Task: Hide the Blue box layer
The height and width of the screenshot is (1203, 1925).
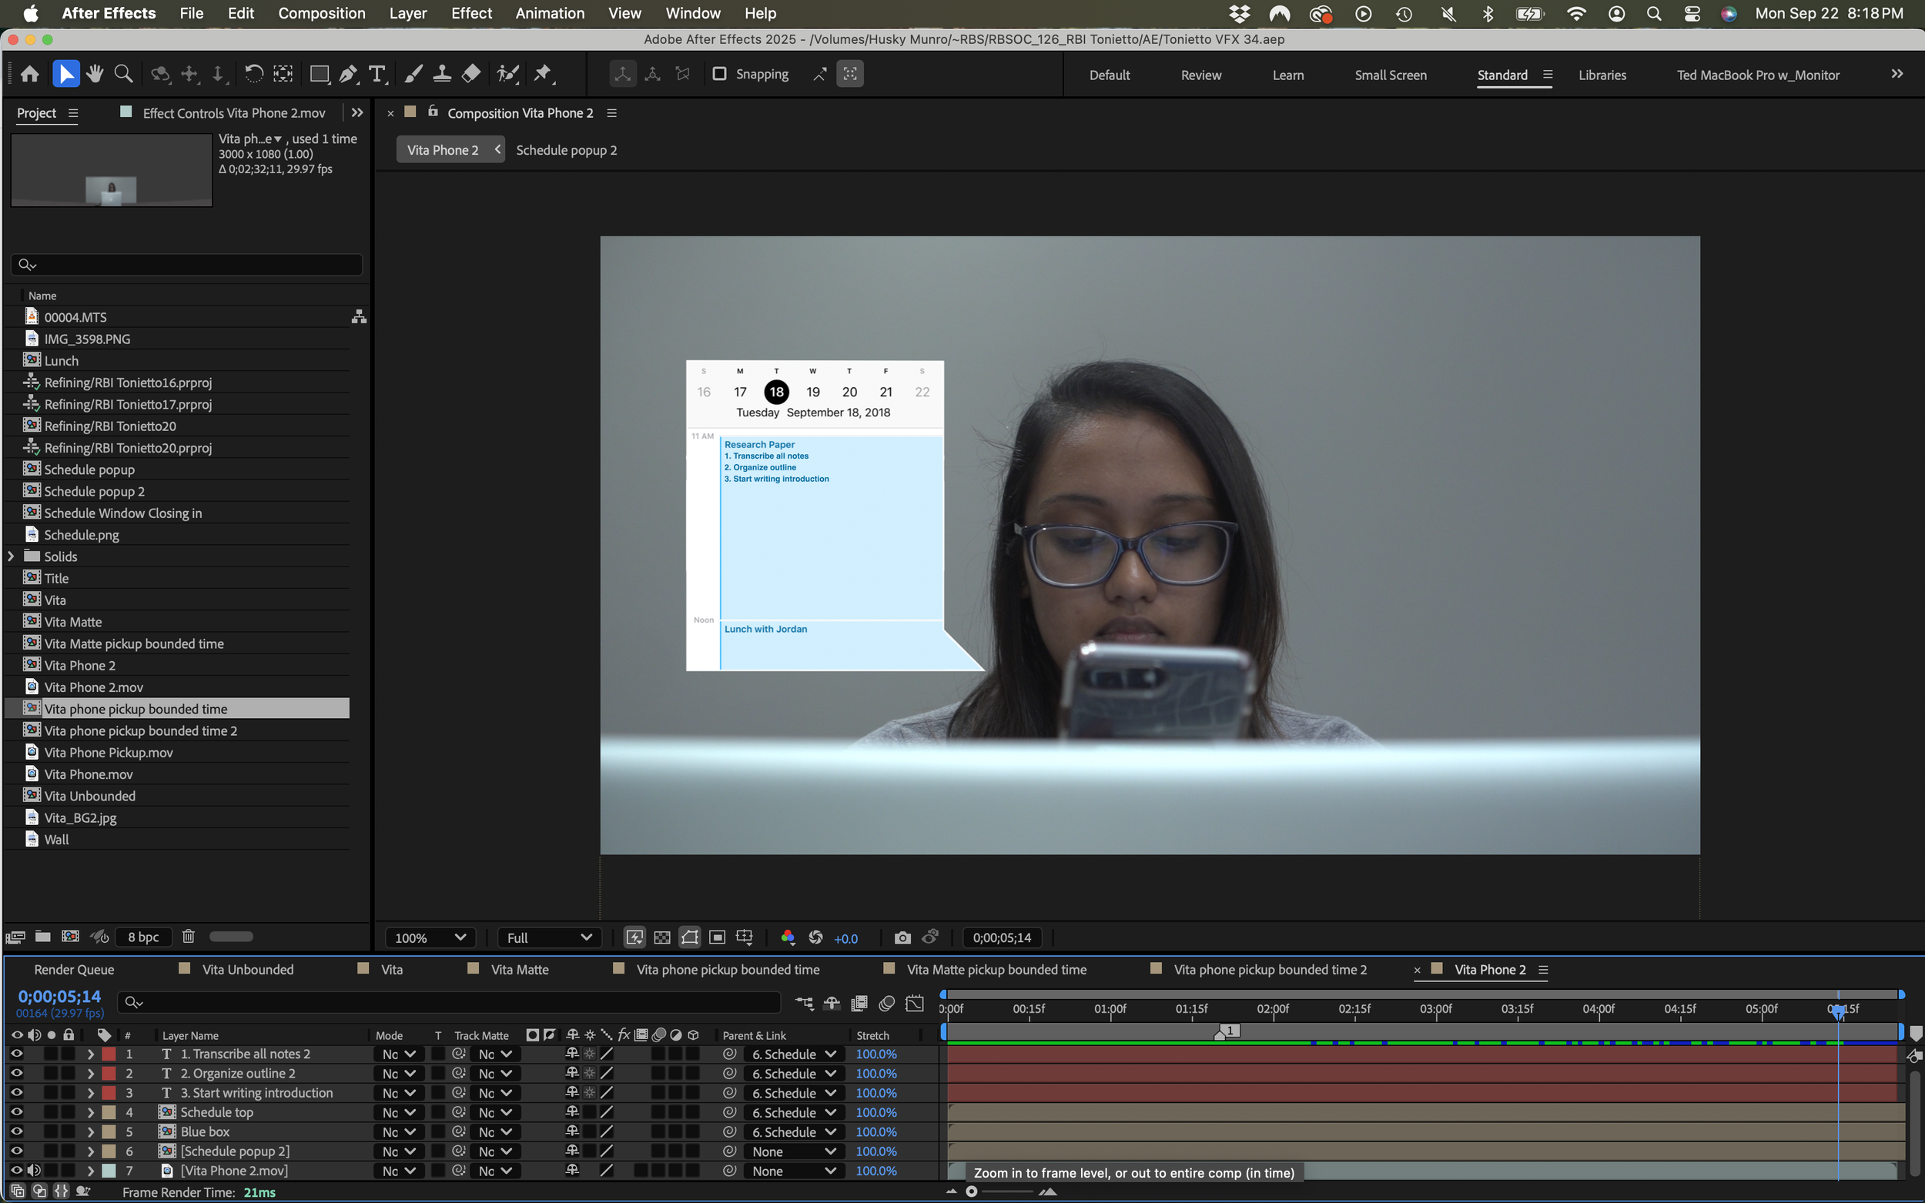Action: (x=16, y=1131)
